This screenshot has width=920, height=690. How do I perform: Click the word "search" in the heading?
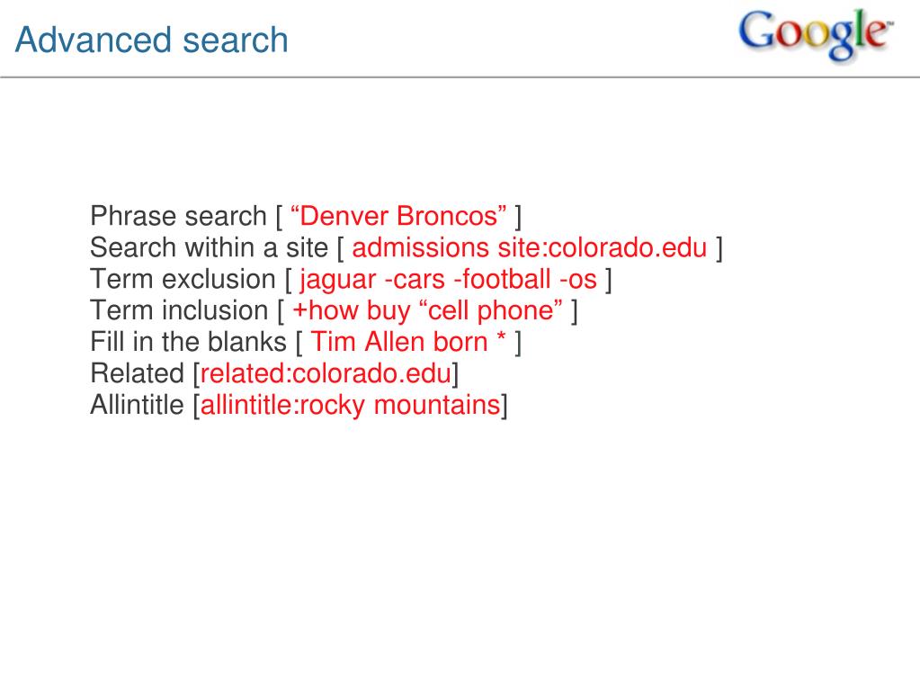[236, 40]
